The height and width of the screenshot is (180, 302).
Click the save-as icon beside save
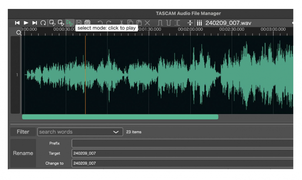coord(87,23)
